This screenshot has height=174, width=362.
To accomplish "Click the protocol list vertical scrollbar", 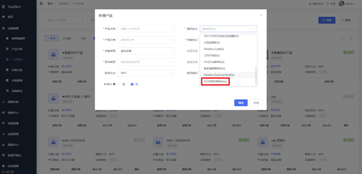I will pos(255,75).
